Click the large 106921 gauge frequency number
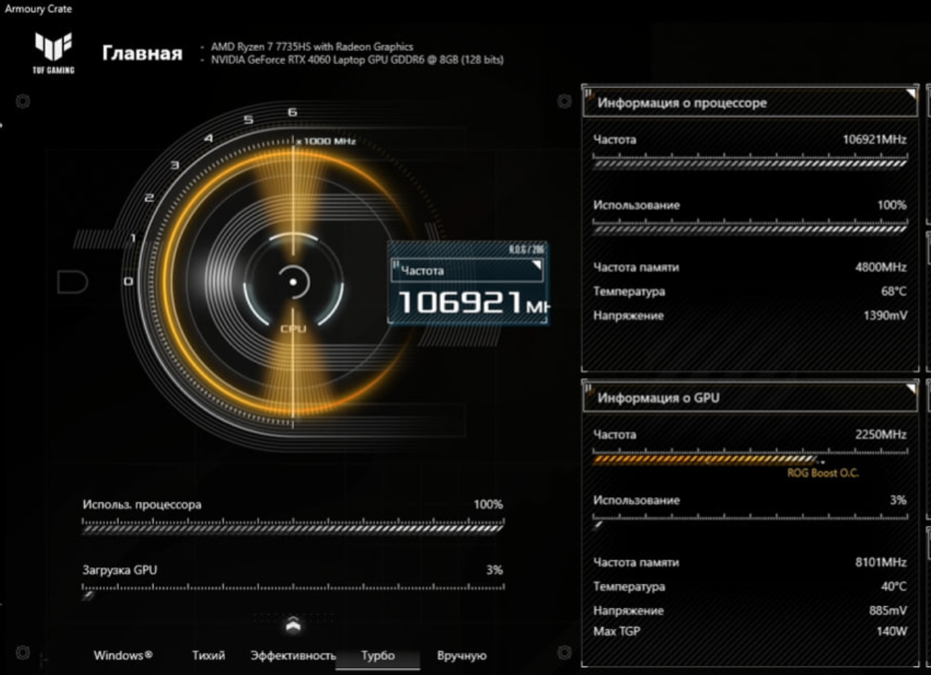This screenshot has width=931, height=675. click(x=460, y=302)
